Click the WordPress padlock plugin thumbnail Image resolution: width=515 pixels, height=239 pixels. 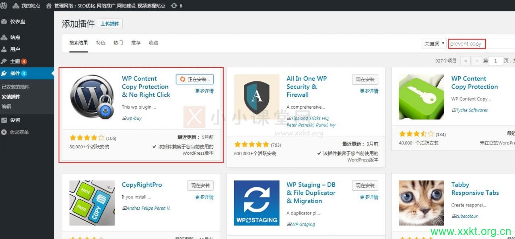[x=93, y=97]
